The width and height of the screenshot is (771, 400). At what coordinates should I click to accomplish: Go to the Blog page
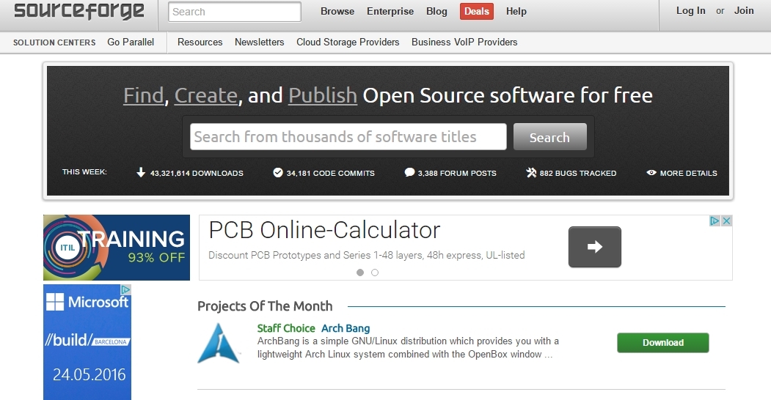click(436, 11)
